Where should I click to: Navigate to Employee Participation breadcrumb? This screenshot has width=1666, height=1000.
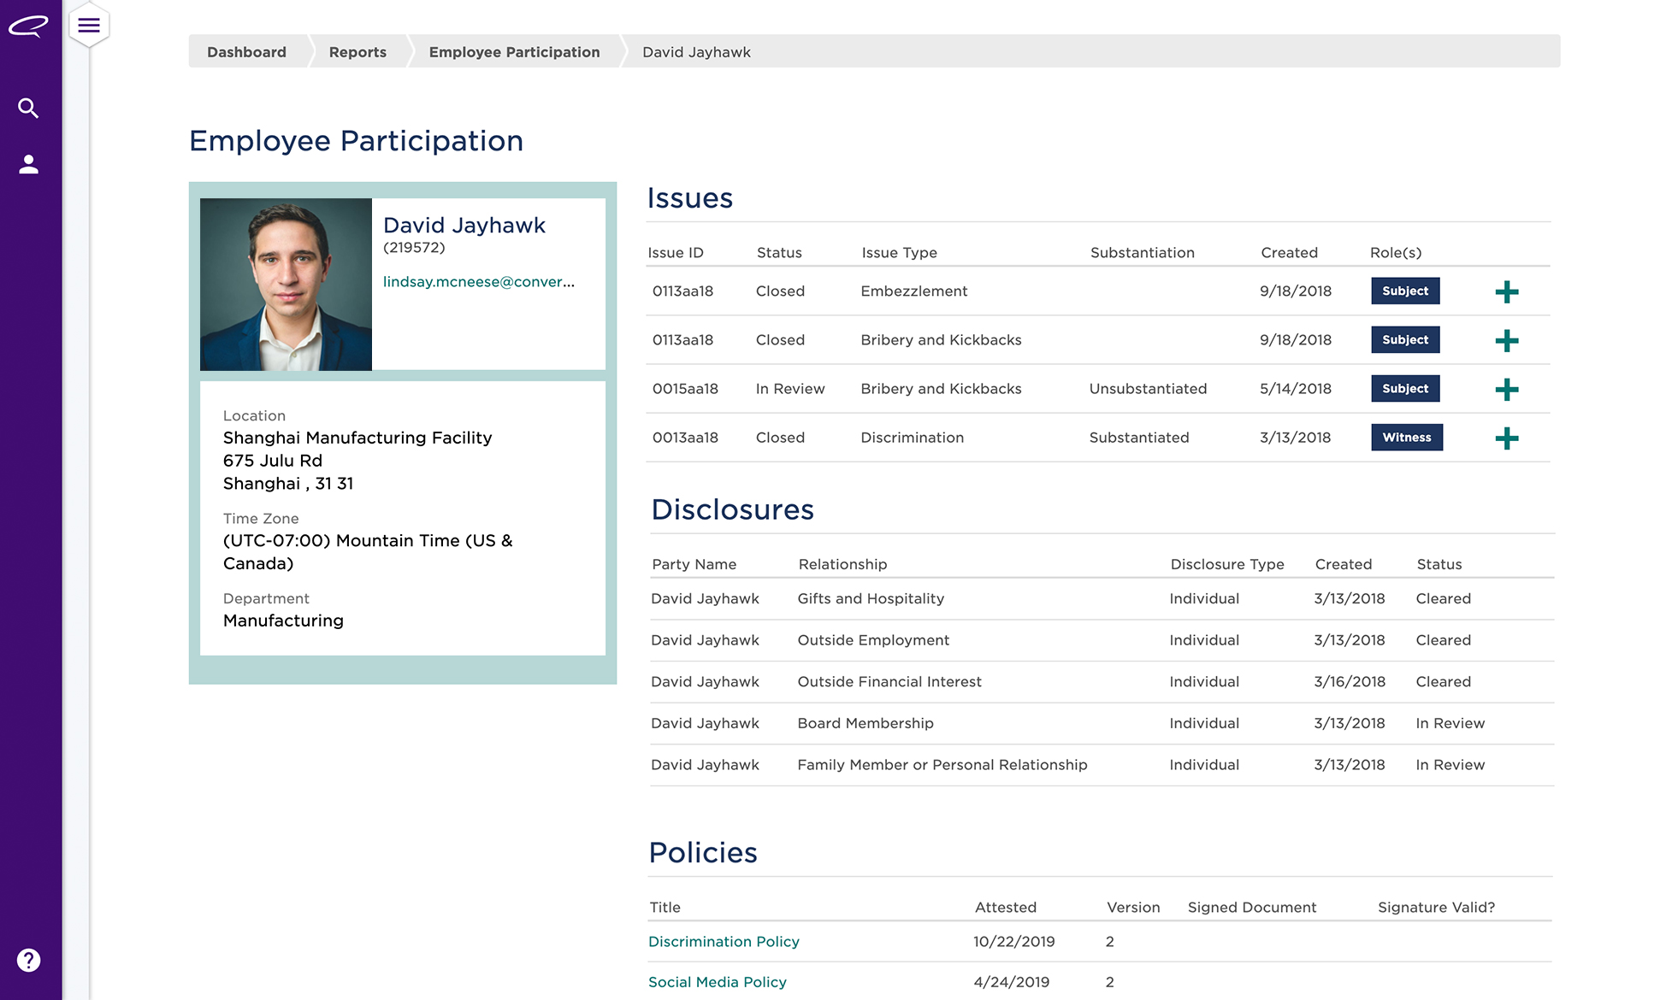[514, 52]
